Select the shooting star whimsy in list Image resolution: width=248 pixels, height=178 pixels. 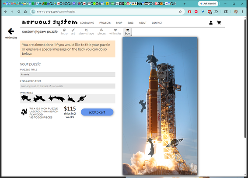click(56, 99)
